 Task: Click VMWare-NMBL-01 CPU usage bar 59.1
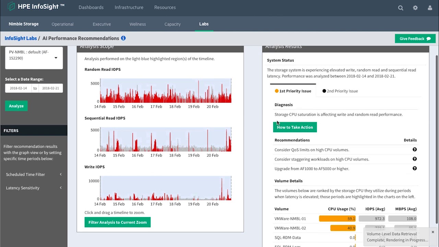[337, 219]
